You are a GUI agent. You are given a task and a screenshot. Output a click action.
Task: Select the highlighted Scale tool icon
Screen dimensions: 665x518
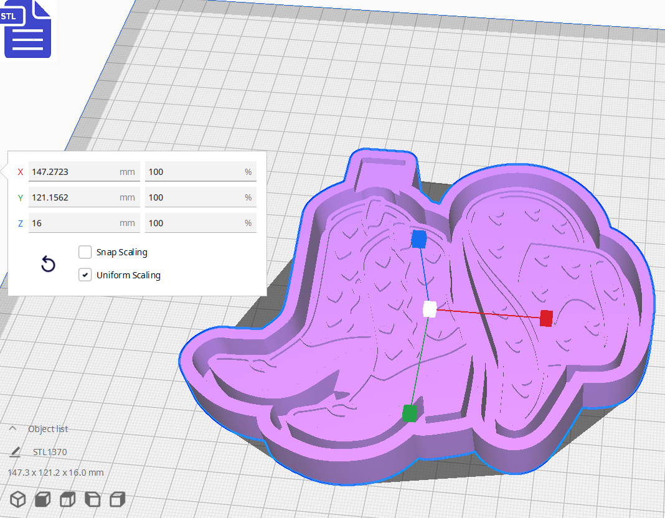click(41, 499)
